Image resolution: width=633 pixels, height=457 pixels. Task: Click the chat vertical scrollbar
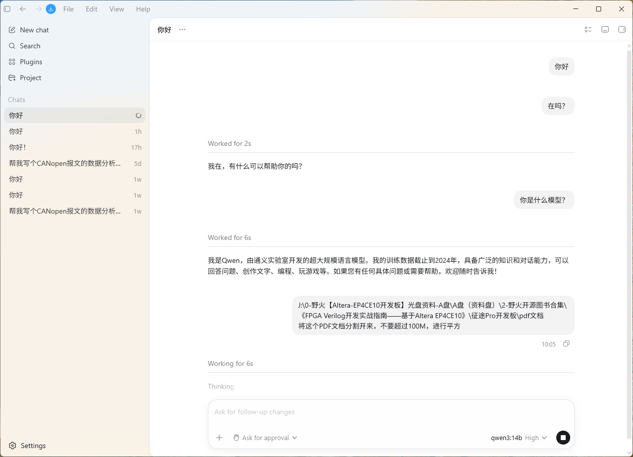[629, 244]
